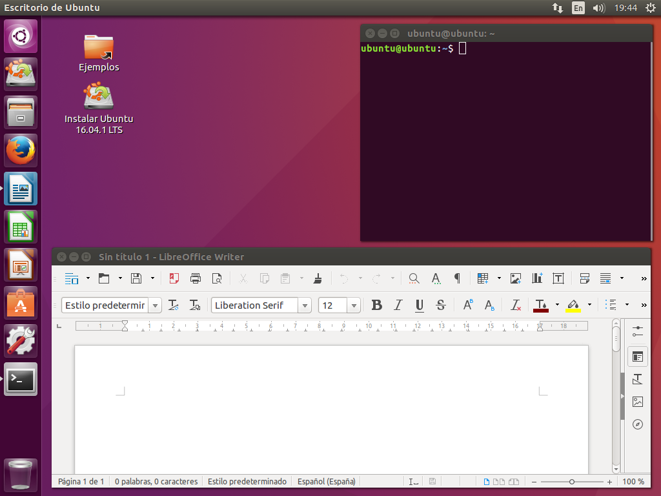Insert an image into the document

tap(516, 278)
